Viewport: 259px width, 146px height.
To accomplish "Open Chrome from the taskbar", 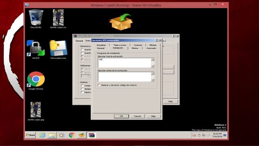I will (x=72, y=135).
